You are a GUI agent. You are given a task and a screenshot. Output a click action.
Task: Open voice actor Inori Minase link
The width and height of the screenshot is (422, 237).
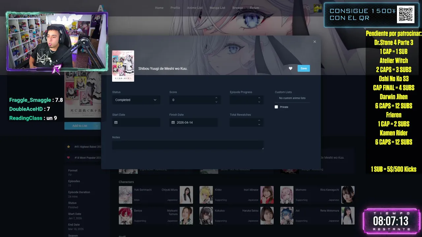[x=251, y=190]
